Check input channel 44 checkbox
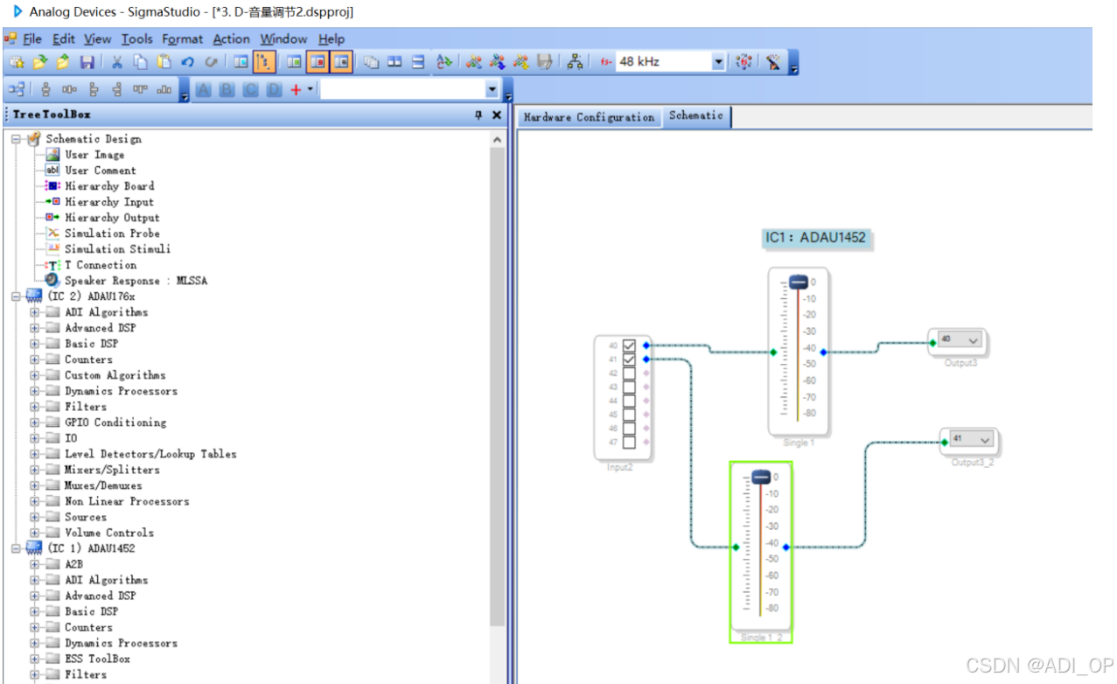The width and height of the screenshot is (1117, 684). 629,401
